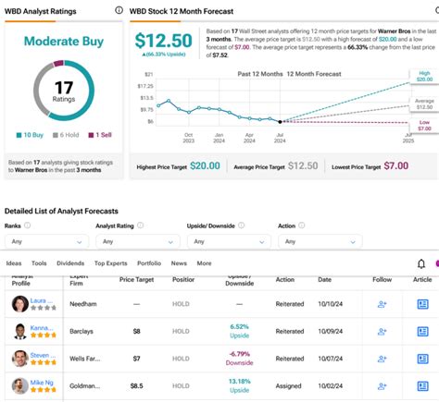Open the Ideas menu
The width and height of the screenshot is (439, 402).
pos(14,263)
